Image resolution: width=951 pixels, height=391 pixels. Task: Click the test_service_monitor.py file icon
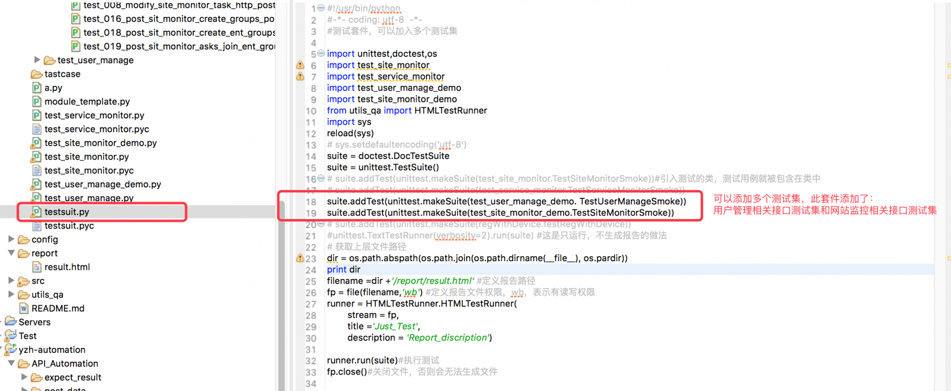click(37, 115)
